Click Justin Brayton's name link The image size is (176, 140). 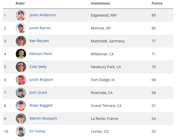click(41, 80)
